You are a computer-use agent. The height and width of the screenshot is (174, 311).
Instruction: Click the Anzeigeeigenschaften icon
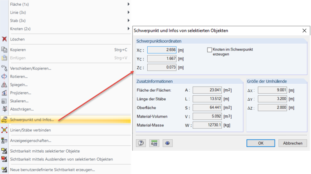[4, 140]
